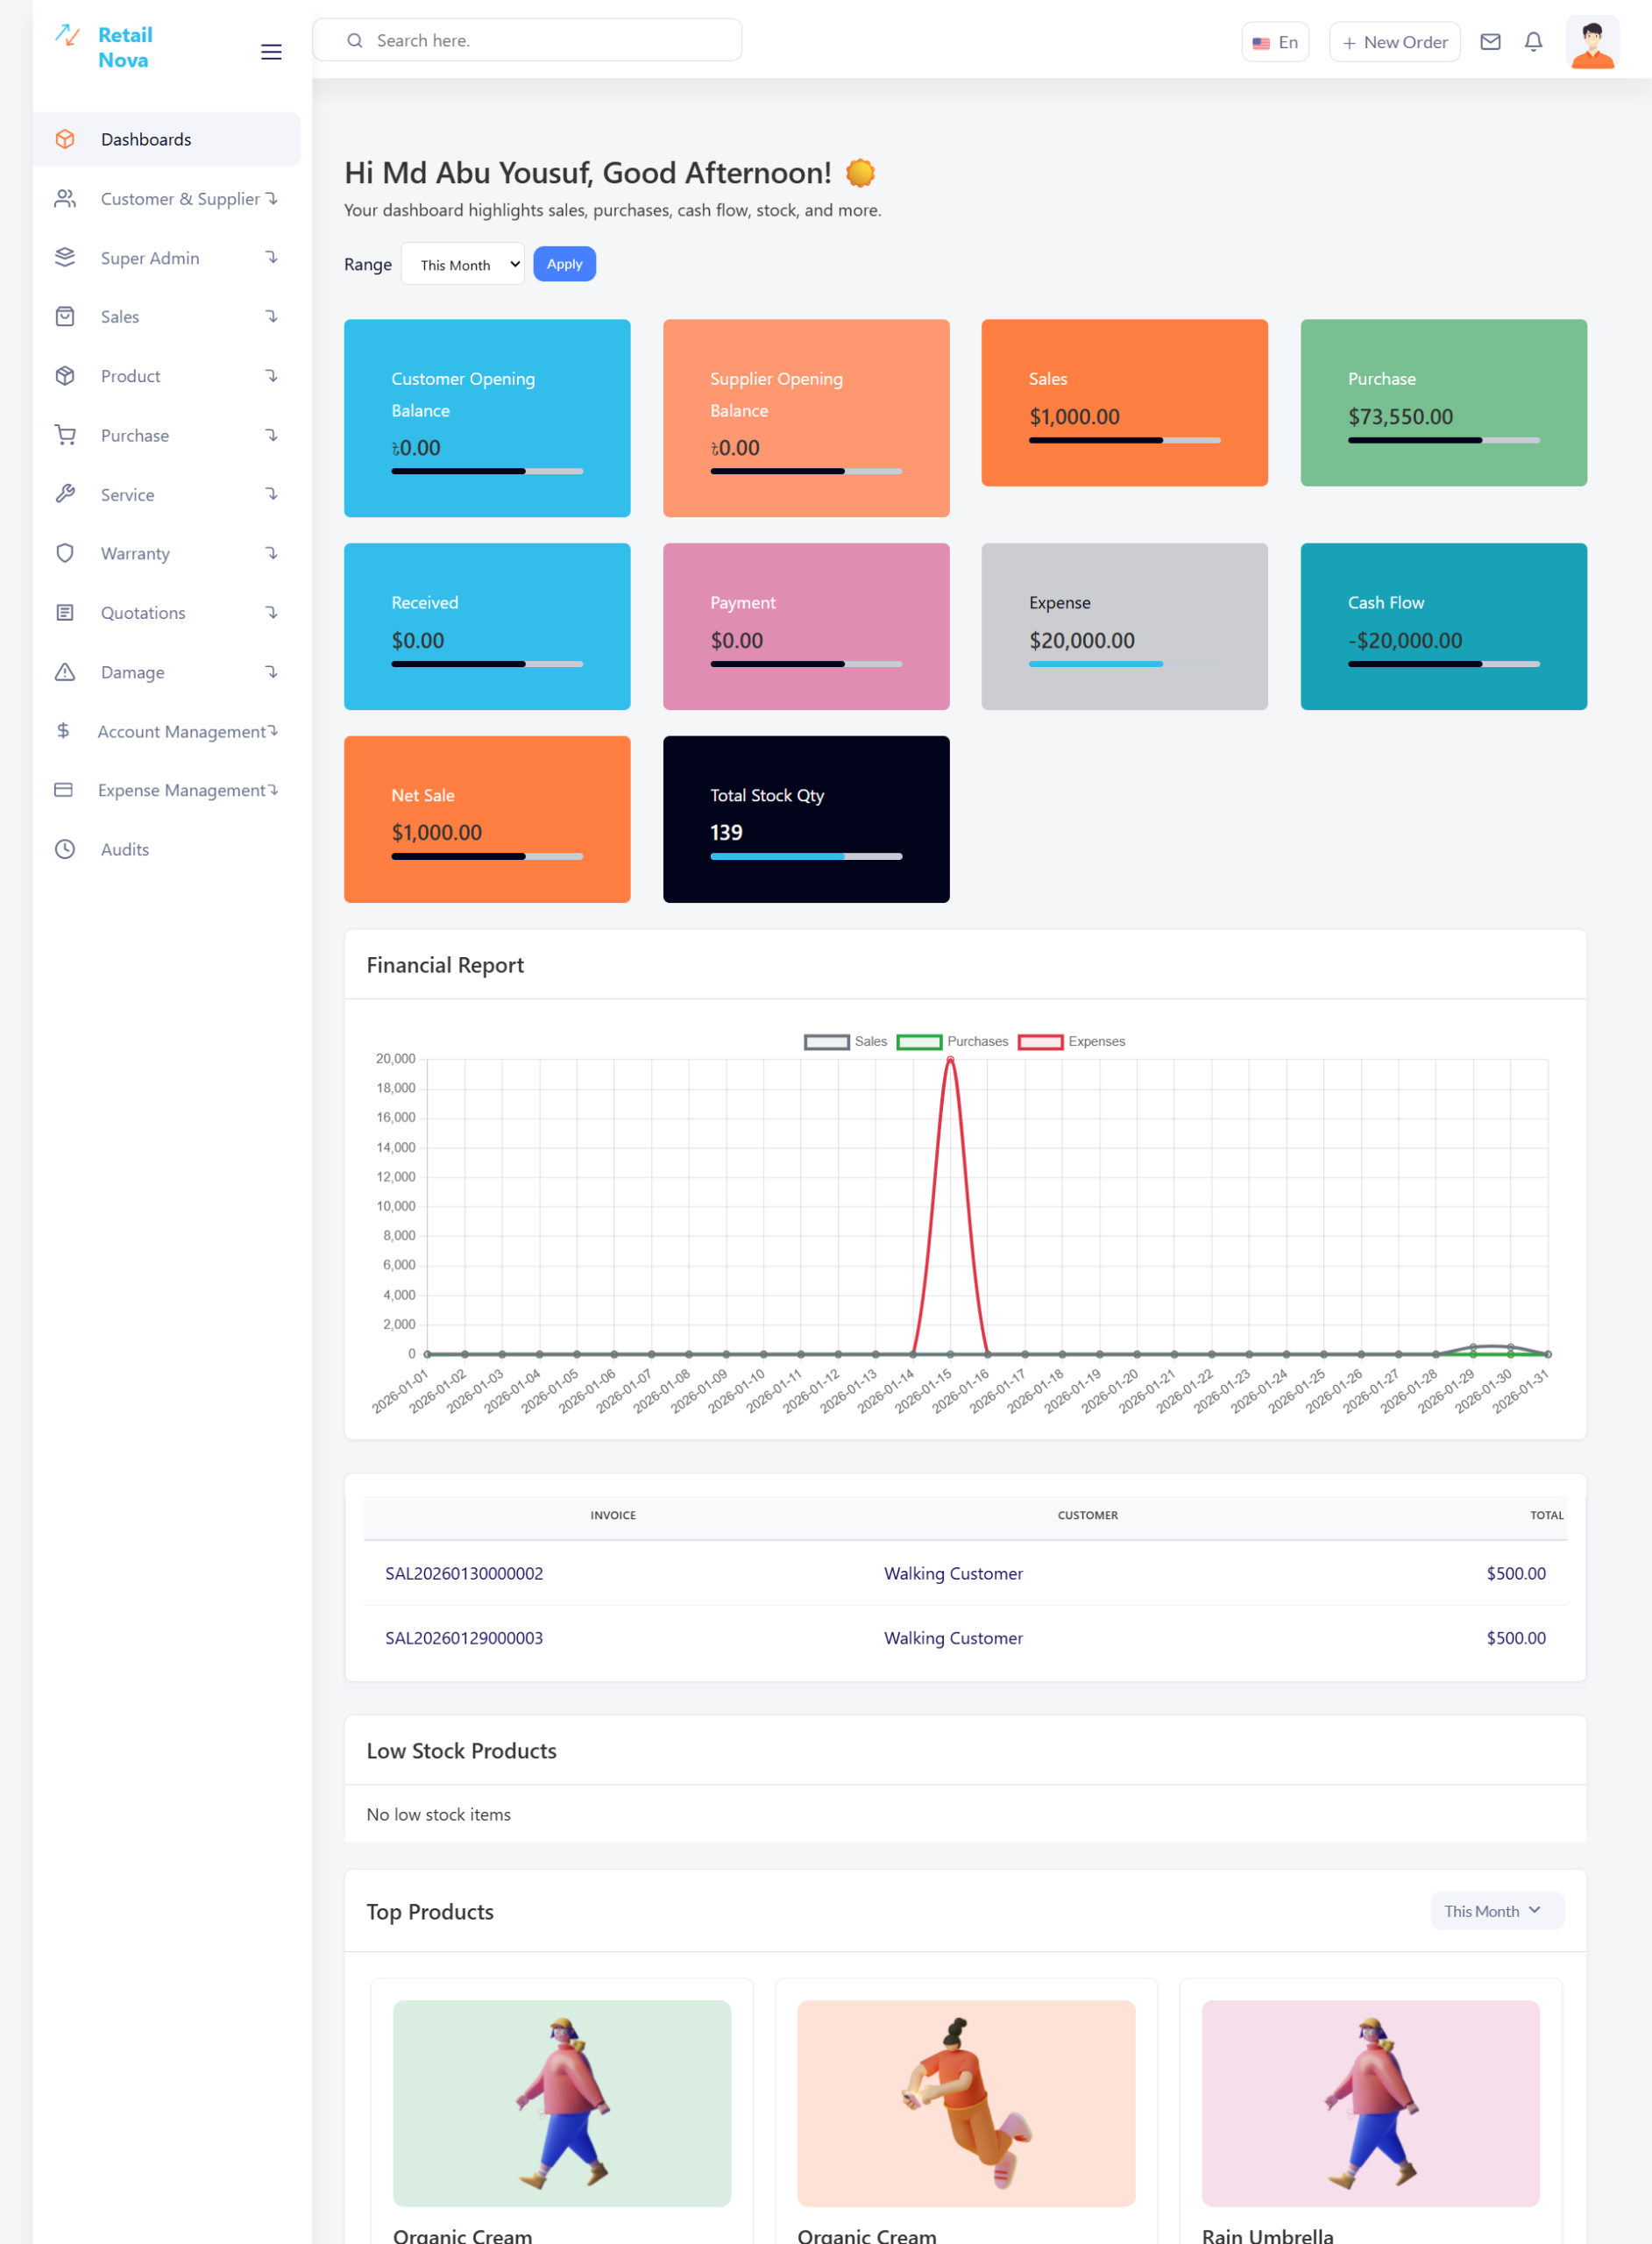The width and height of the screenshot is (1652, 2244).
Task: Open the mail envelope icon
Action: pyautogui.click(x=1490, y=42)
